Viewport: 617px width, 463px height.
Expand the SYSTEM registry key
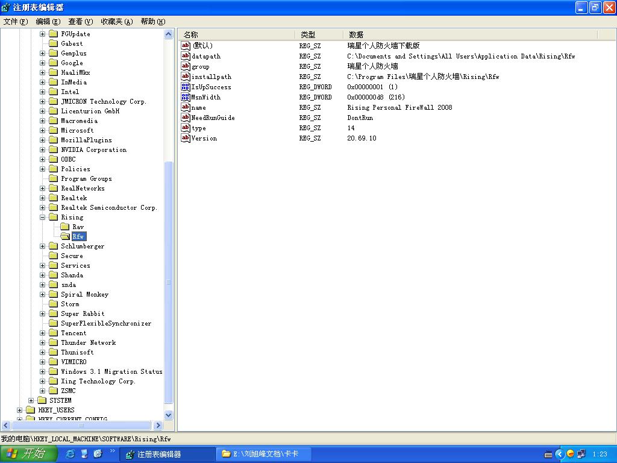point(31,400)
